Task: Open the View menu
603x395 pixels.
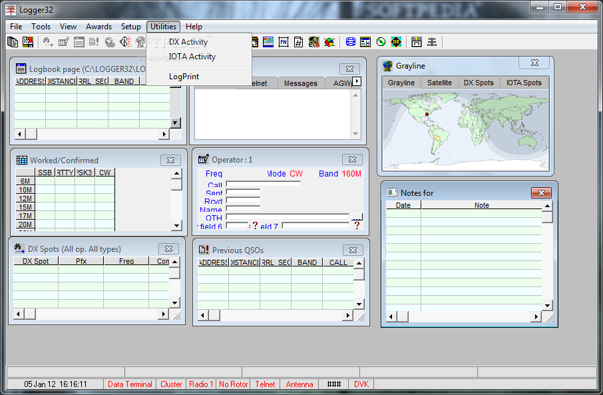Action: (68, 27)
